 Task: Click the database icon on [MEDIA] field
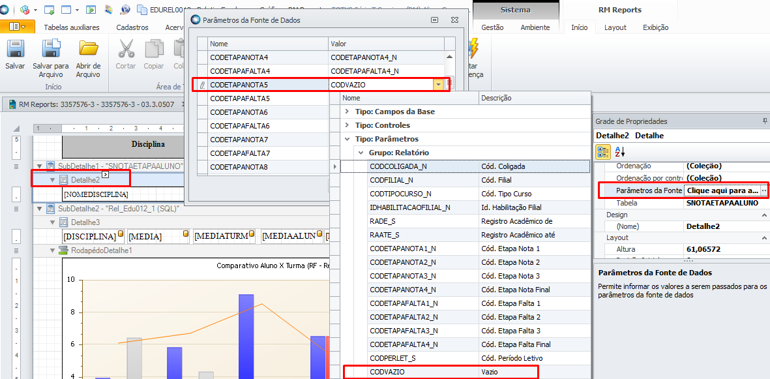[x=186, y=234]
